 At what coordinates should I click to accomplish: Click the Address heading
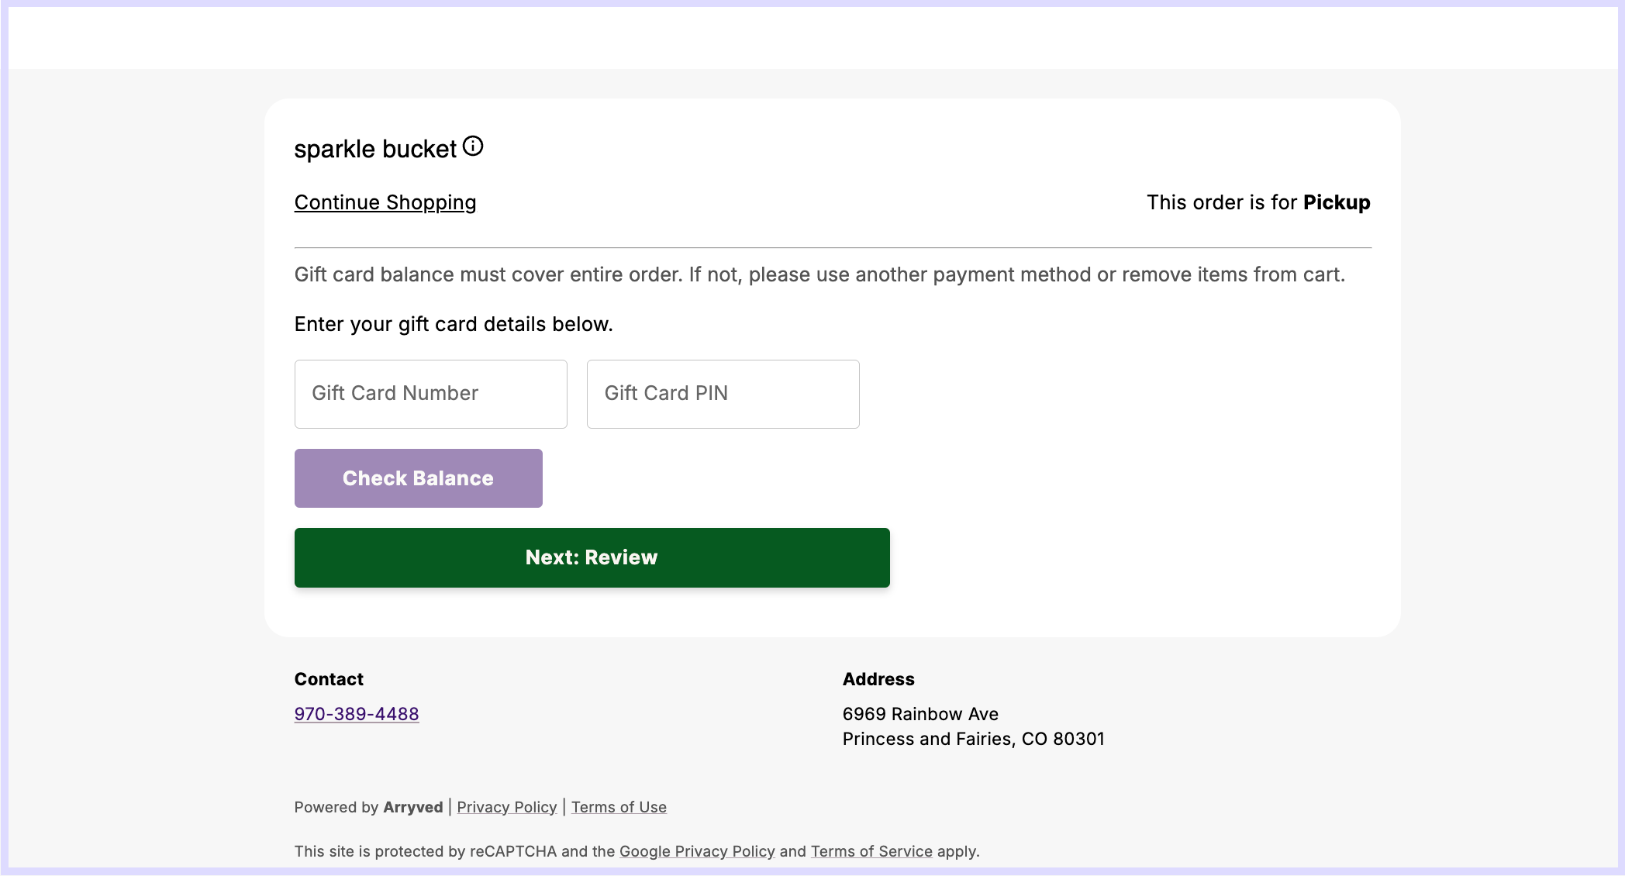coord(878,679)
